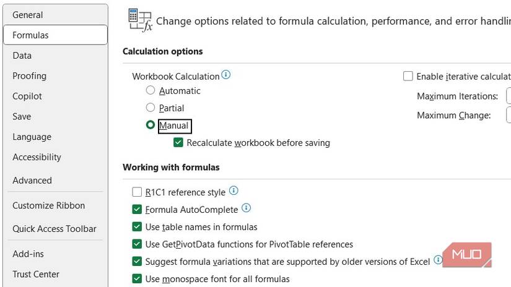
Task: Select the Partial calculation option
Action: (x=150, y=108)
